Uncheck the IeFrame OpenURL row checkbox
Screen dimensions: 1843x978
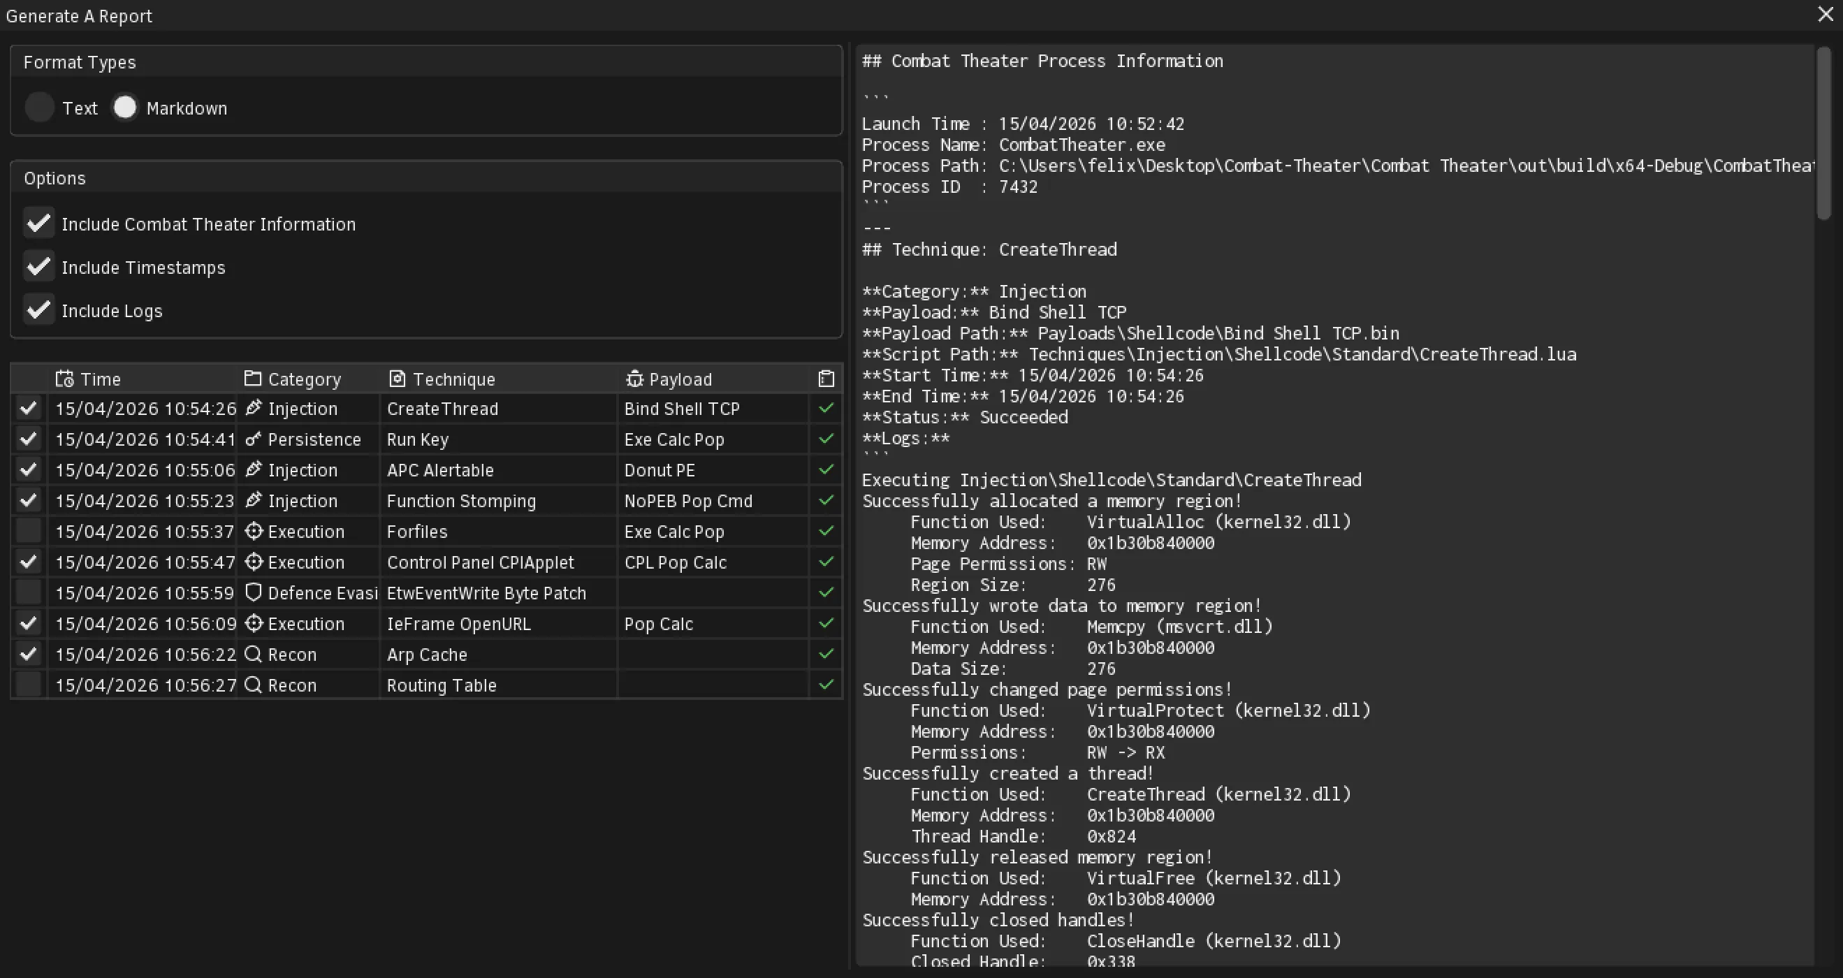29,623
